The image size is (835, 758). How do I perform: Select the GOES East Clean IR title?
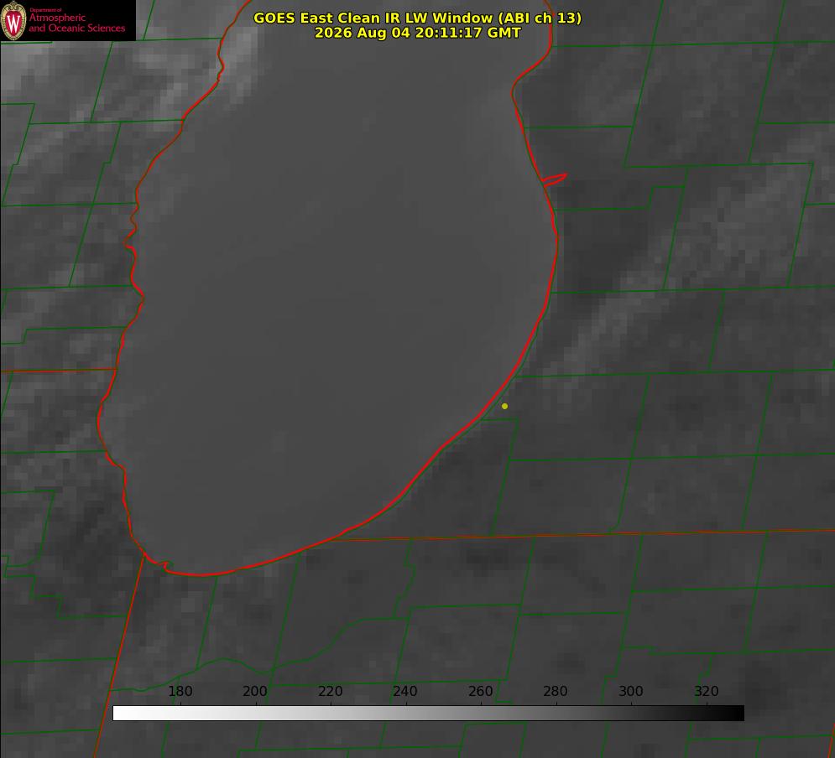[417, 18]
